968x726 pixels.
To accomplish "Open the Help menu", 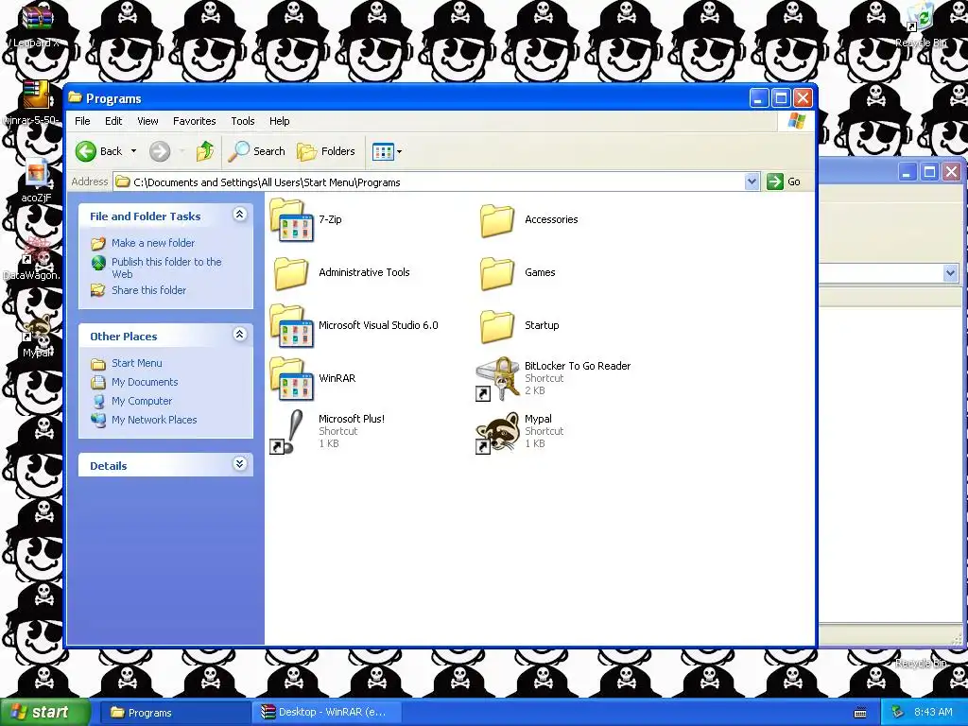I will pos(279,121).
